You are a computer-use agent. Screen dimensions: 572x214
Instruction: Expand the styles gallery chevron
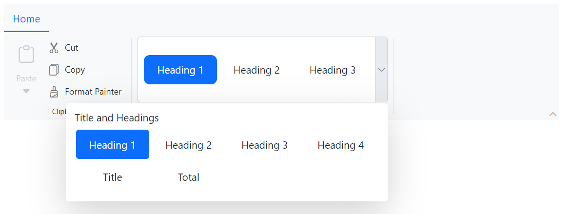381,70
